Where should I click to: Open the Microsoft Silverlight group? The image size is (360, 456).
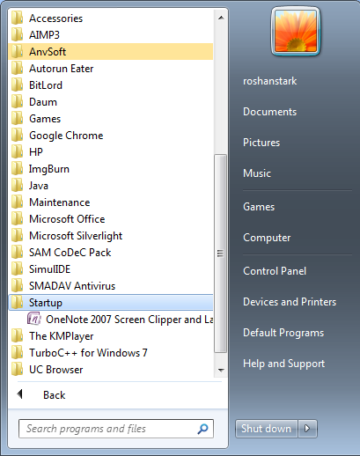point(111,236)
